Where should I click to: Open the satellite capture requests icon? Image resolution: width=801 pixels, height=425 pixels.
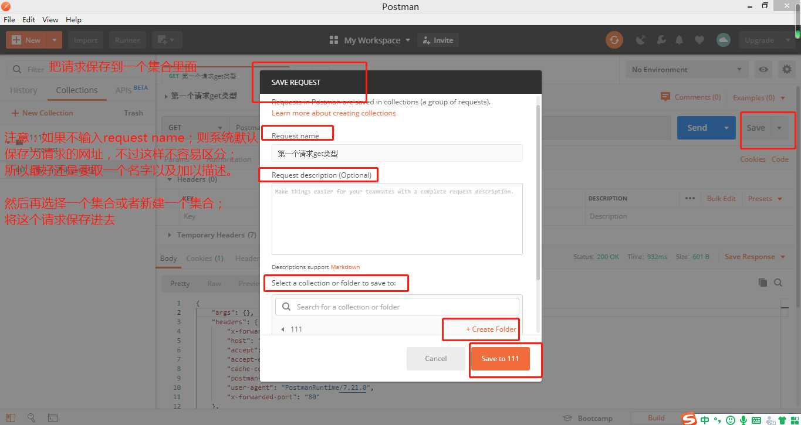(x=641, y=40)
